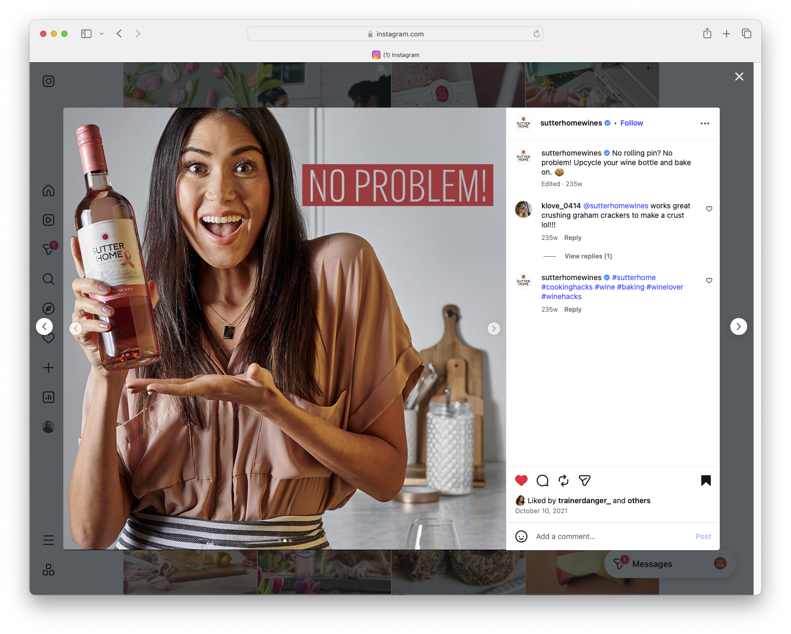Click klove_0414 commenter avatar

(x=523, y=209)
